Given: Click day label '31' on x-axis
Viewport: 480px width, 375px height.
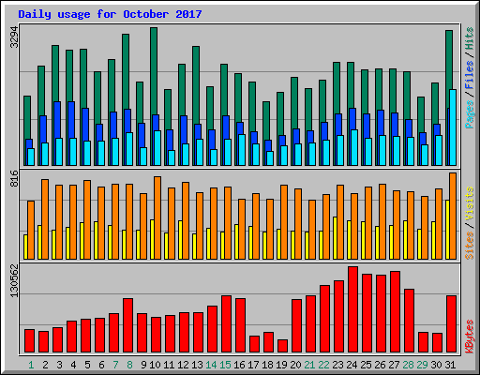Looking at the screenshot, I should click(x=450, y=365).
